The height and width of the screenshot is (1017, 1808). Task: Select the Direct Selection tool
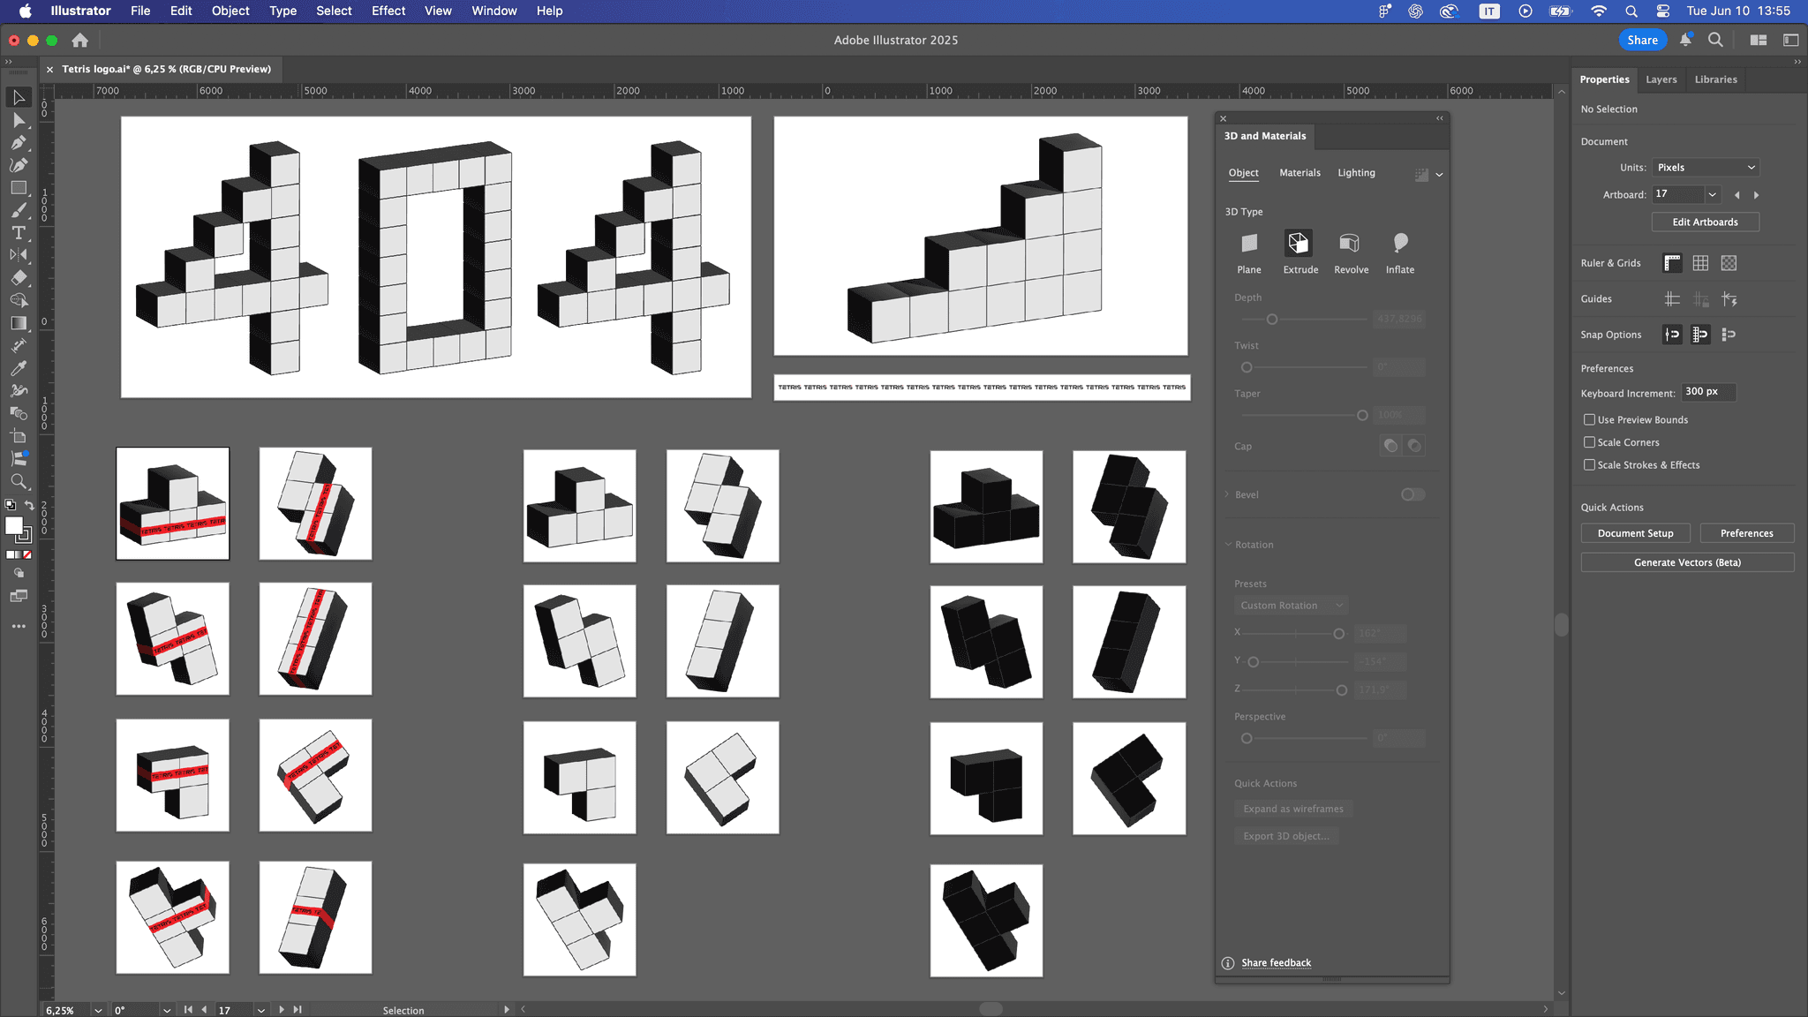[x=19, y=120]
